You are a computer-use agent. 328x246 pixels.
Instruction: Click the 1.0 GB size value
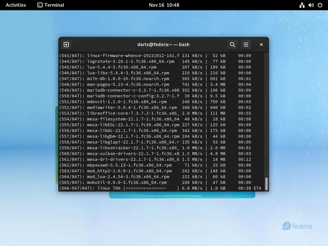point(218,188)
